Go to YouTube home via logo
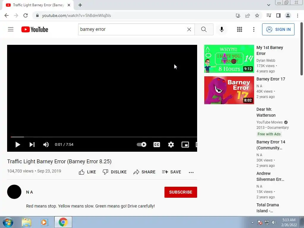Screen dimensions: 304x228 click(x=35, y=29)
